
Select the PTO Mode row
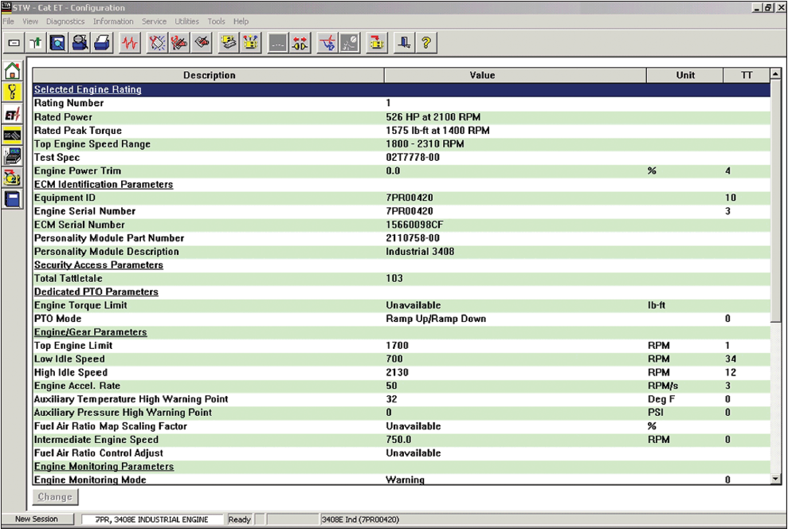401,319
